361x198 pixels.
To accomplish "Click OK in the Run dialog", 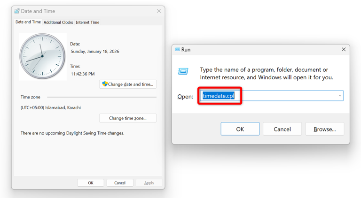I will [x=240, y=129].
